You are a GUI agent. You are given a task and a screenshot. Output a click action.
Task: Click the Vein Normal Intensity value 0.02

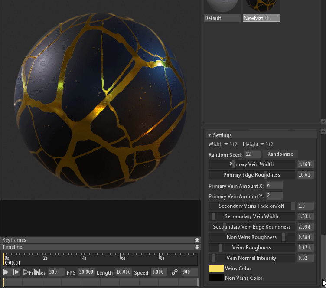pyautogui.click(x=306, y=258)
